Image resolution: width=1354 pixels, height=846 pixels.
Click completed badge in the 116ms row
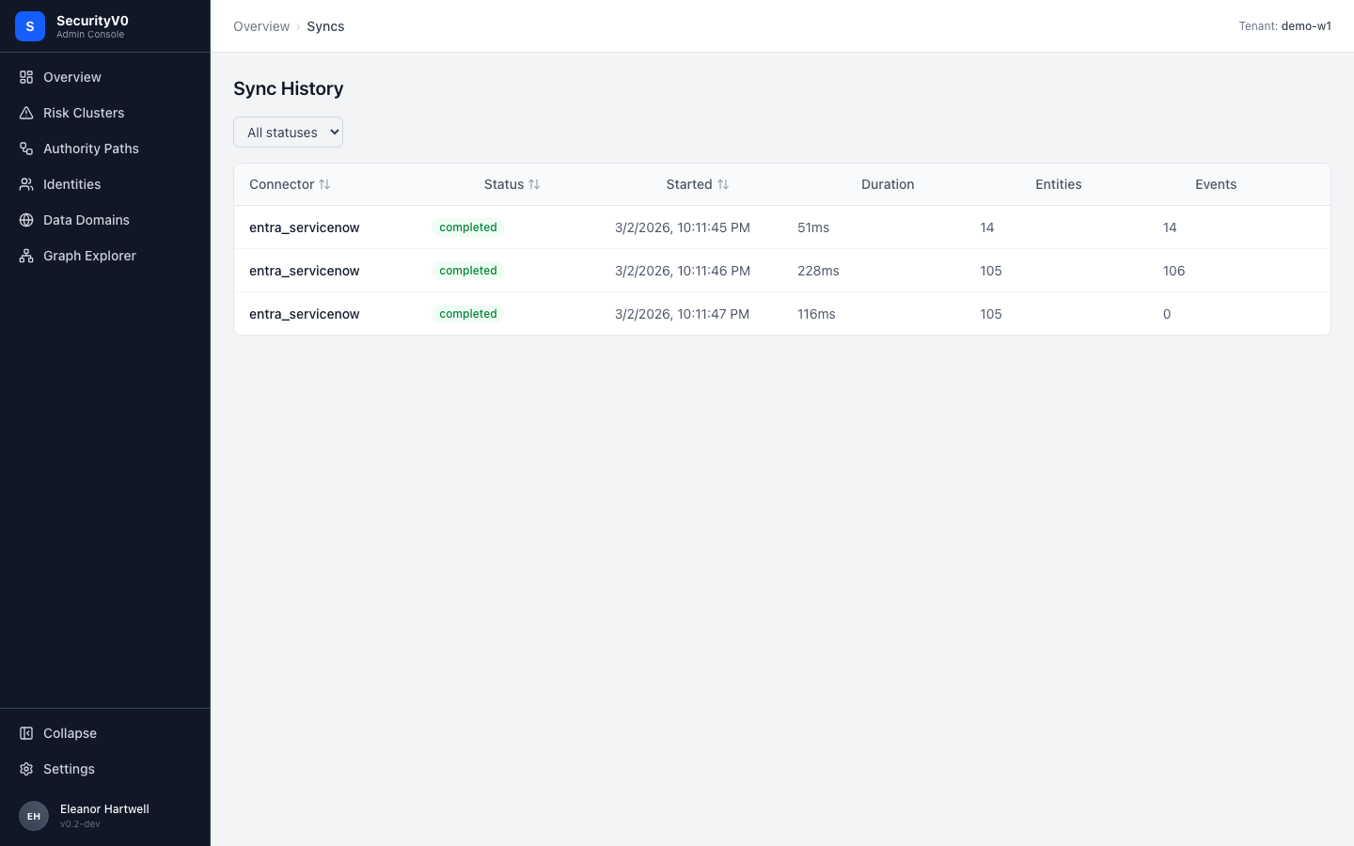[468, 314]
